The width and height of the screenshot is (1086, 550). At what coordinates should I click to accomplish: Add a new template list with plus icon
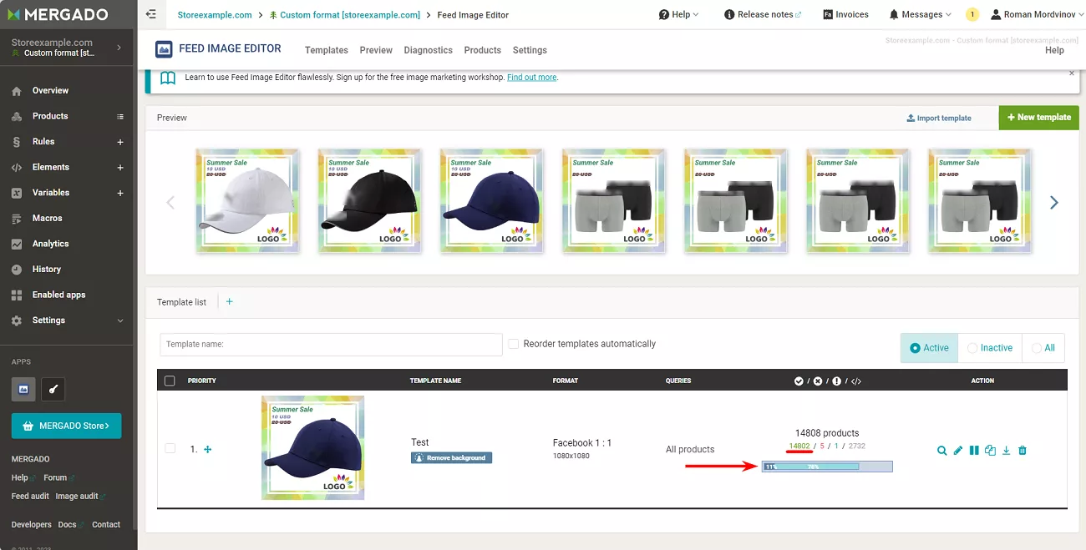230,302
